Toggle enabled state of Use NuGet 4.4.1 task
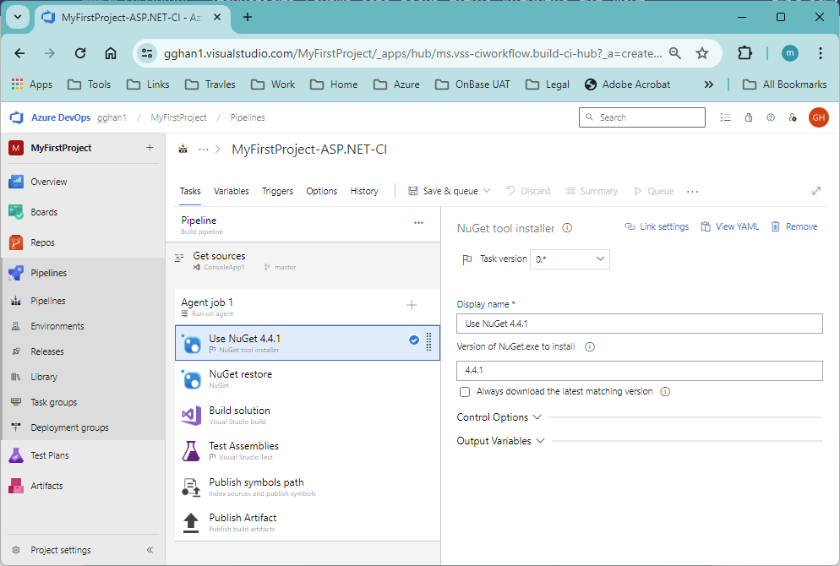 click(x=413, y=340)
